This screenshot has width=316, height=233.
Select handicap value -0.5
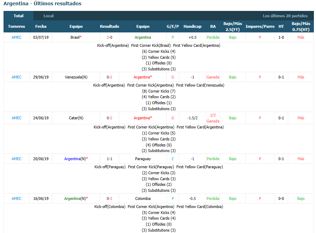(x=192, y=199)
